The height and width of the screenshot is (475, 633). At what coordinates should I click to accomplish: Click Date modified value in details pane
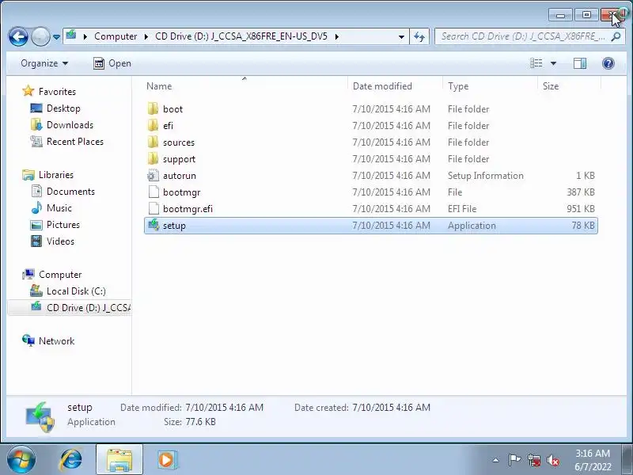click(x=225, y=407)
